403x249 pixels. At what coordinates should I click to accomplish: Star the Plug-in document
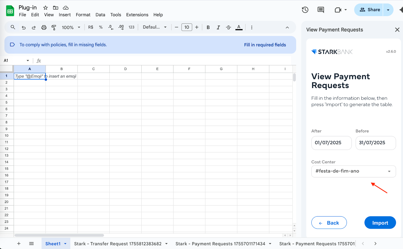click(45, 8)
